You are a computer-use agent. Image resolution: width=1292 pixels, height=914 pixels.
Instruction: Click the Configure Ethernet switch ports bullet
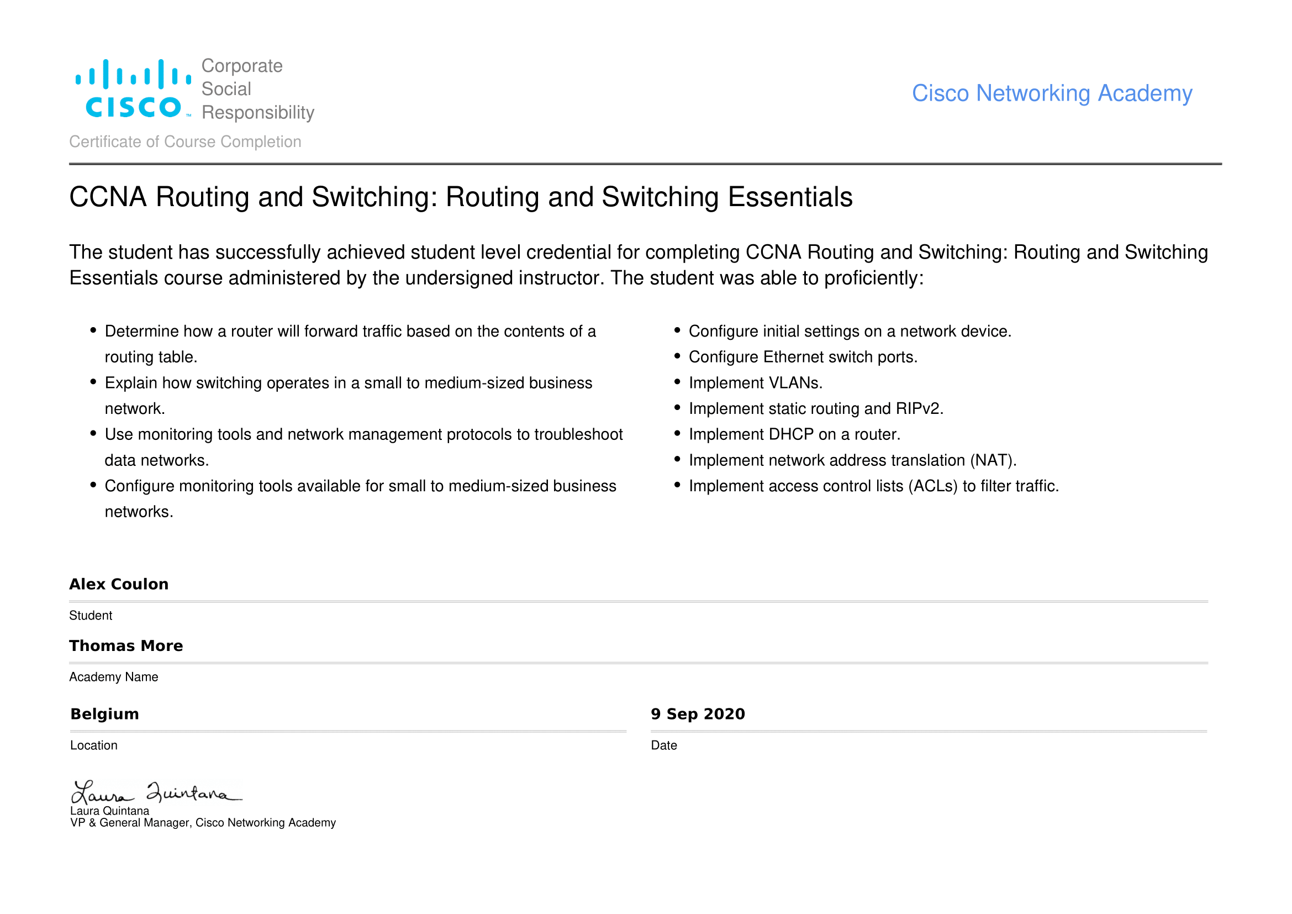[x=803, y=357]
